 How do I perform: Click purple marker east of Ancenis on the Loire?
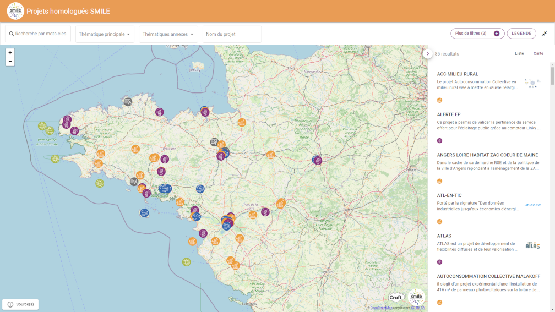(x=265, y=212)
